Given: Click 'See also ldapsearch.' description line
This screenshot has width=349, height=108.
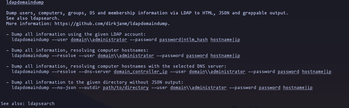Looking at the screenshot, I should tap(33, 18).
